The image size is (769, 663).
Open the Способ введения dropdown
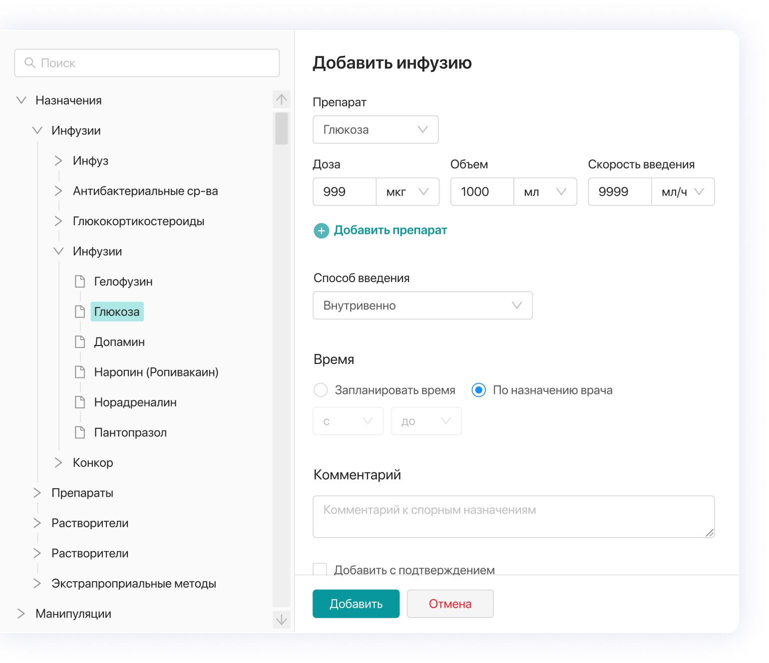point(422,306)
